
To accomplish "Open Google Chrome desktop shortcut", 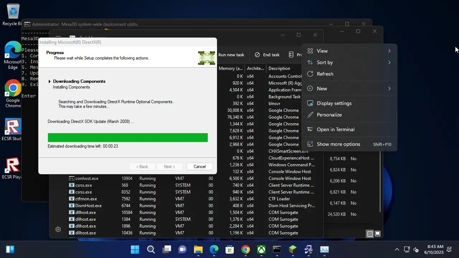I will click(x=13, y=94).
